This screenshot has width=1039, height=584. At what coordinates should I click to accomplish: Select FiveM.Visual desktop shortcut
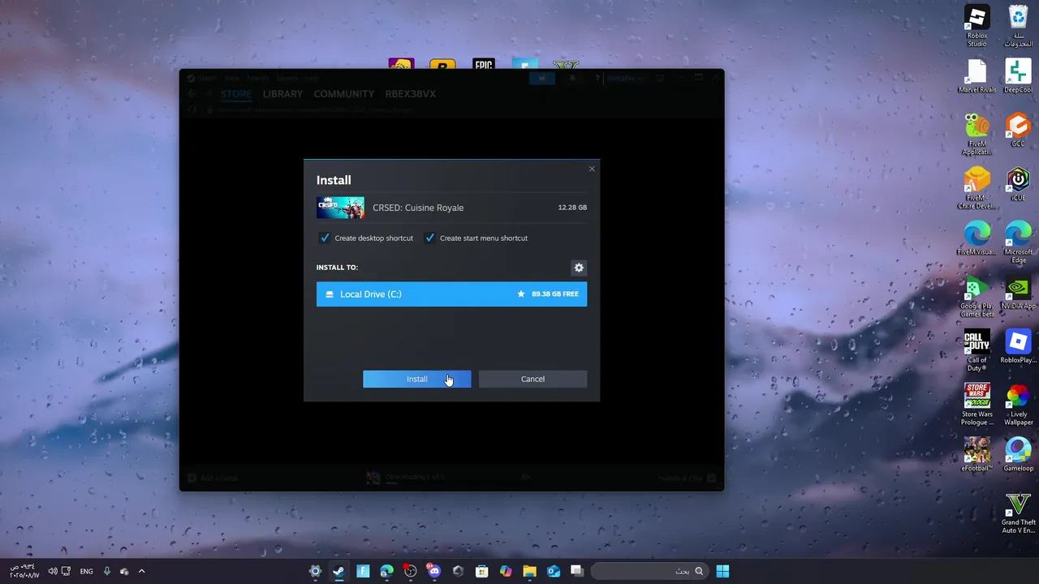click(x=977, y=238)
